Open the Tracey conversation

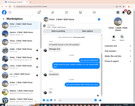click(20, 42)
